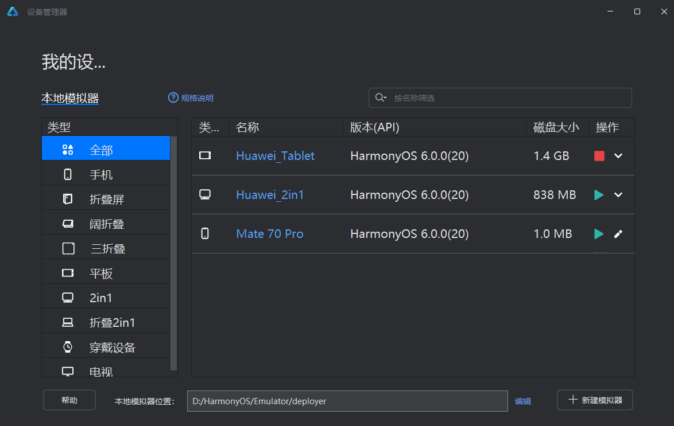Image resolution: width=674 pixels, height=426 pixels.
Task: Sort by the 磁盘大小 column header
Action: [557, 127]
